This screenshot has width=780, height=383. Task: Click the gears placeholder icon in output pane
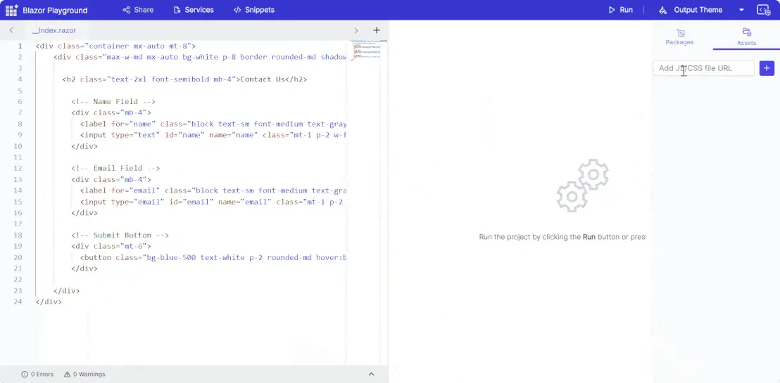coord(582,186)
